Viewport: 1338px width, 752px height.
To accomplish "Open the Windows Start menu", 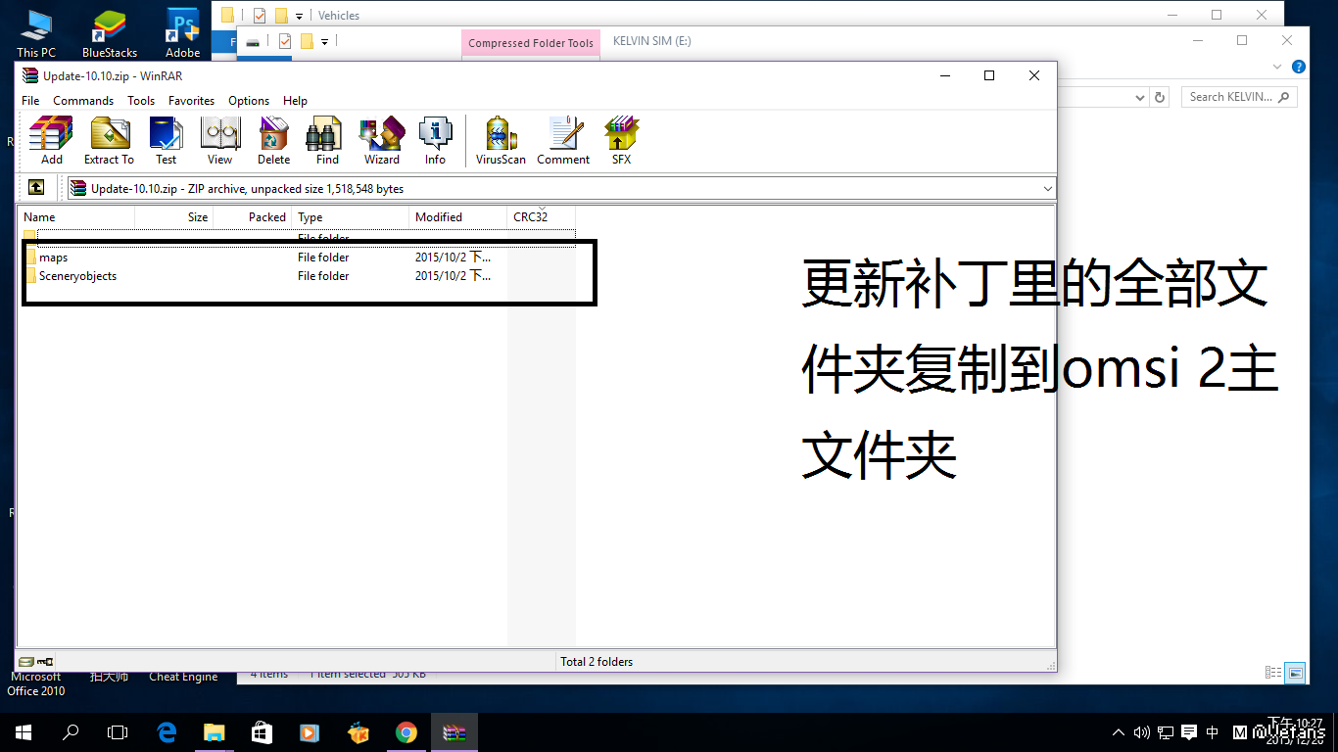I will [24, 732].
